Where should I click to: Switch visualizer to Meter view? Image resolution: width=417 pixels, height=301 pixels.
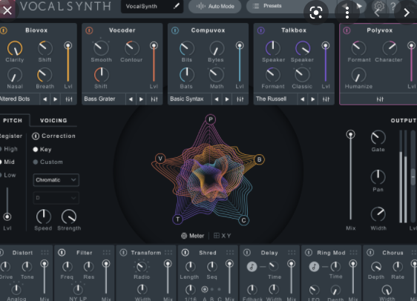click(192, 236)
